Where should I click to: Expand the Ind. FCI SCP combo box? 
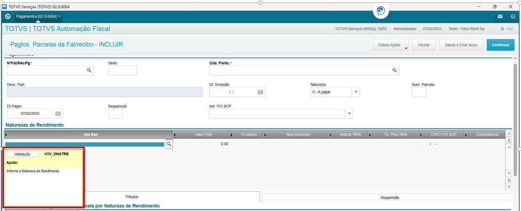349,114
